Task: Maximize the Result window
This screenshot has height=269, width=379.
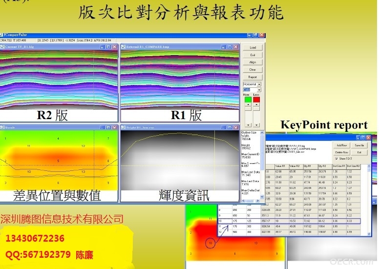Action: coord(108,127)
